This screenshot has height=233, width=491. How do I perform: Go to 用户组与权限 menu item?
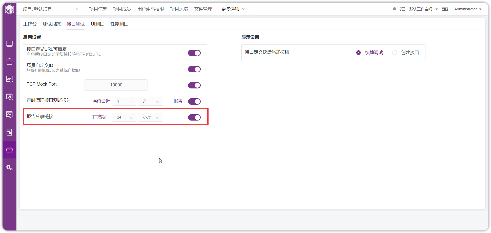(x=151, y=9)
